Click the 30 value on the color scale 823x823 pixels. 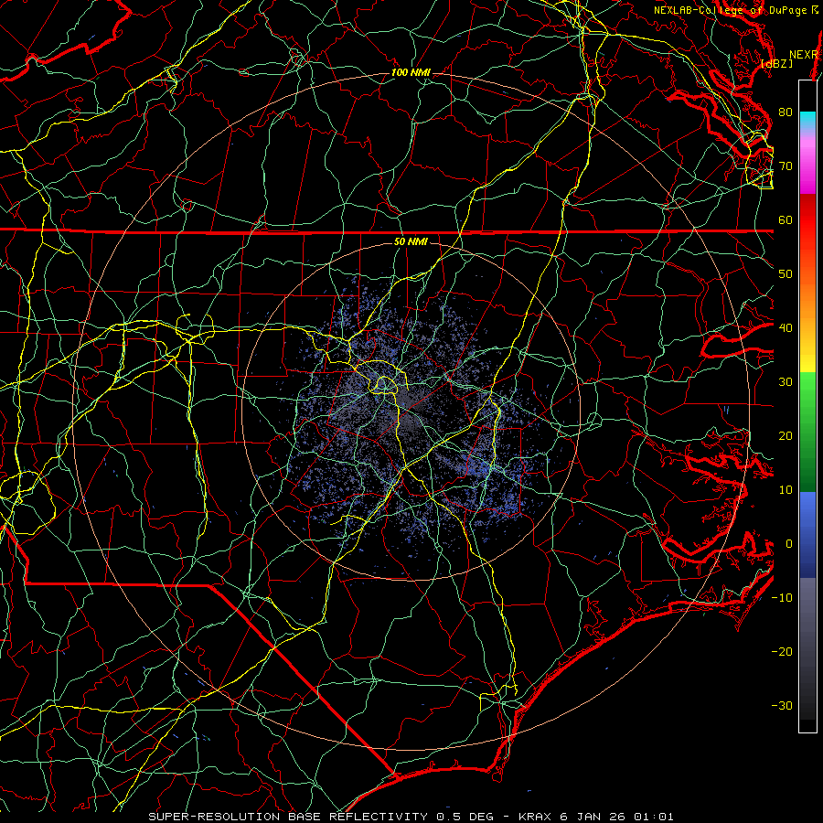pyautogui.click(x=786, y=381)
